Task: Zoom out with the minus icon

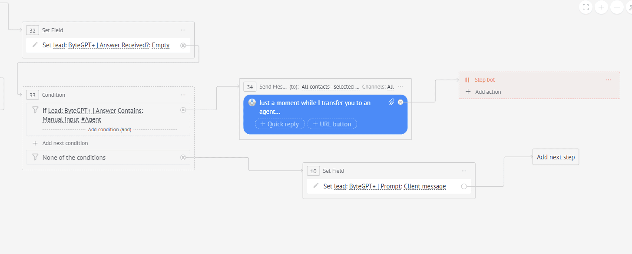Action: (617, 7)
